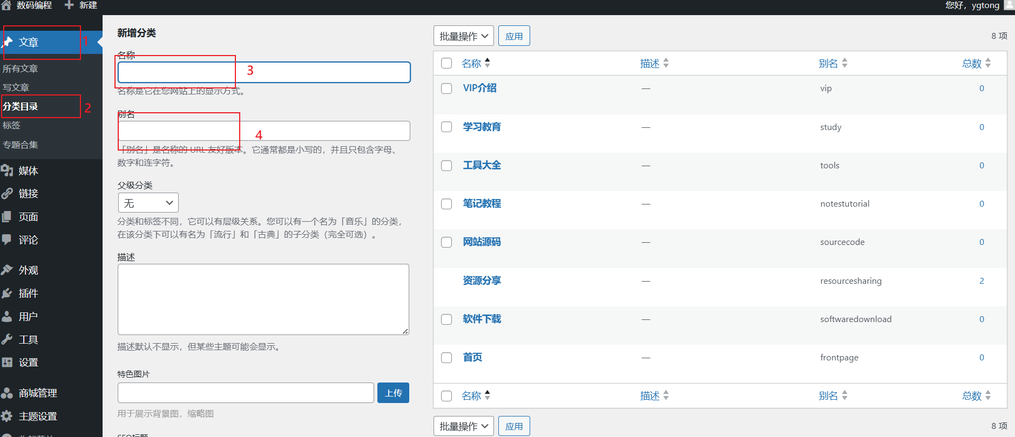1015x437 pixels.
Task: Sort table by 总数 column header
Action: 972,64
